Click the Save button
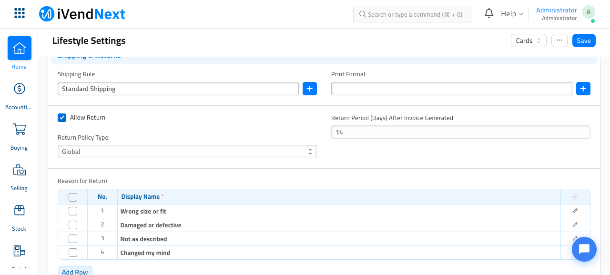610x275 pixels. pyautogui.click(x=584, y=41)
